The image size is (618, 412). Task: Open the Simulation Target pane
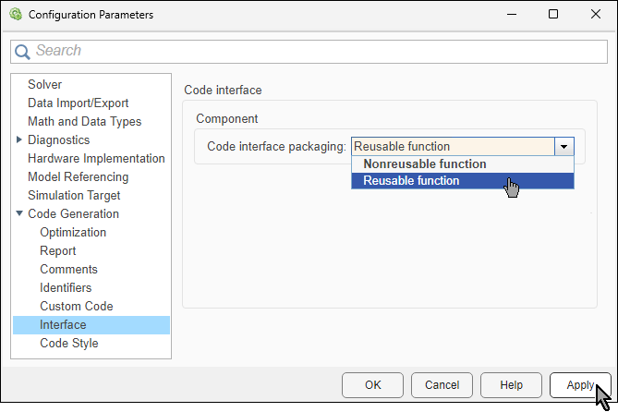(x=74, y=196)
